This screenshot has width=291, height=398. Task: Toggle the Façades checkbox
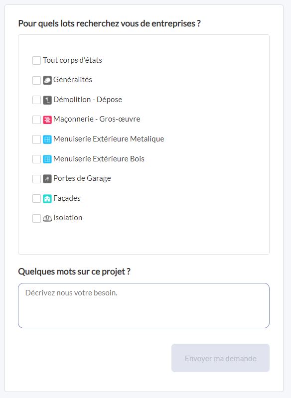point(36,198)
